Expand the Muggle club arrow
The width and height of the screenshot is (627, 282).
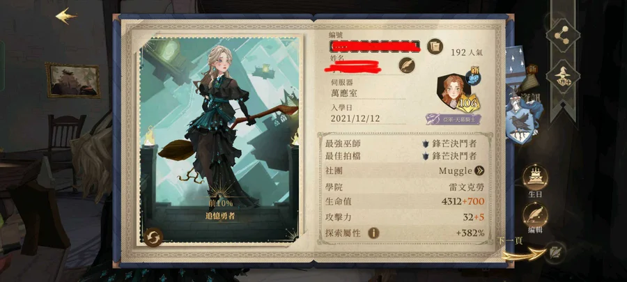(479, 171)
